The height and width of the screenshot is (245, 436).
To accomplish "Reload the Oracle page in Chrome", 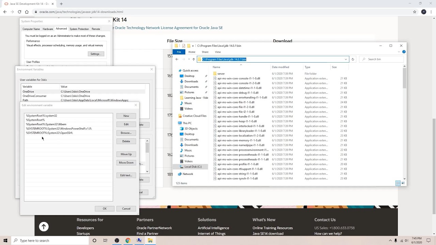I will [19, 12].
